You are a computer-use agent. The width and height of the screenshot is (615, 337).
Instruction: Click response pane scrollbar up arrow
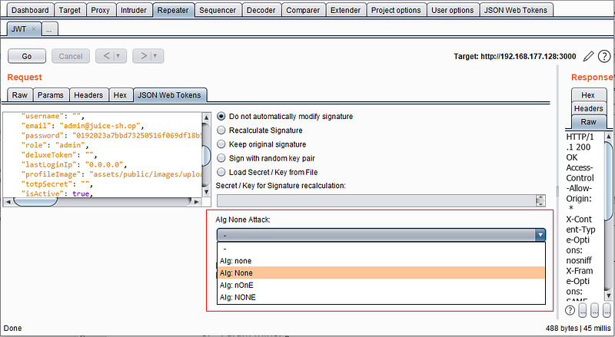[x=608, y=137]
